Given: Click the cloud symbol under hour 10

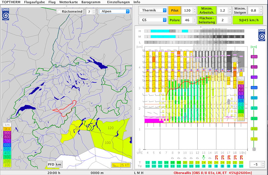Looking at the screenshot, I should tap(185, 158).
